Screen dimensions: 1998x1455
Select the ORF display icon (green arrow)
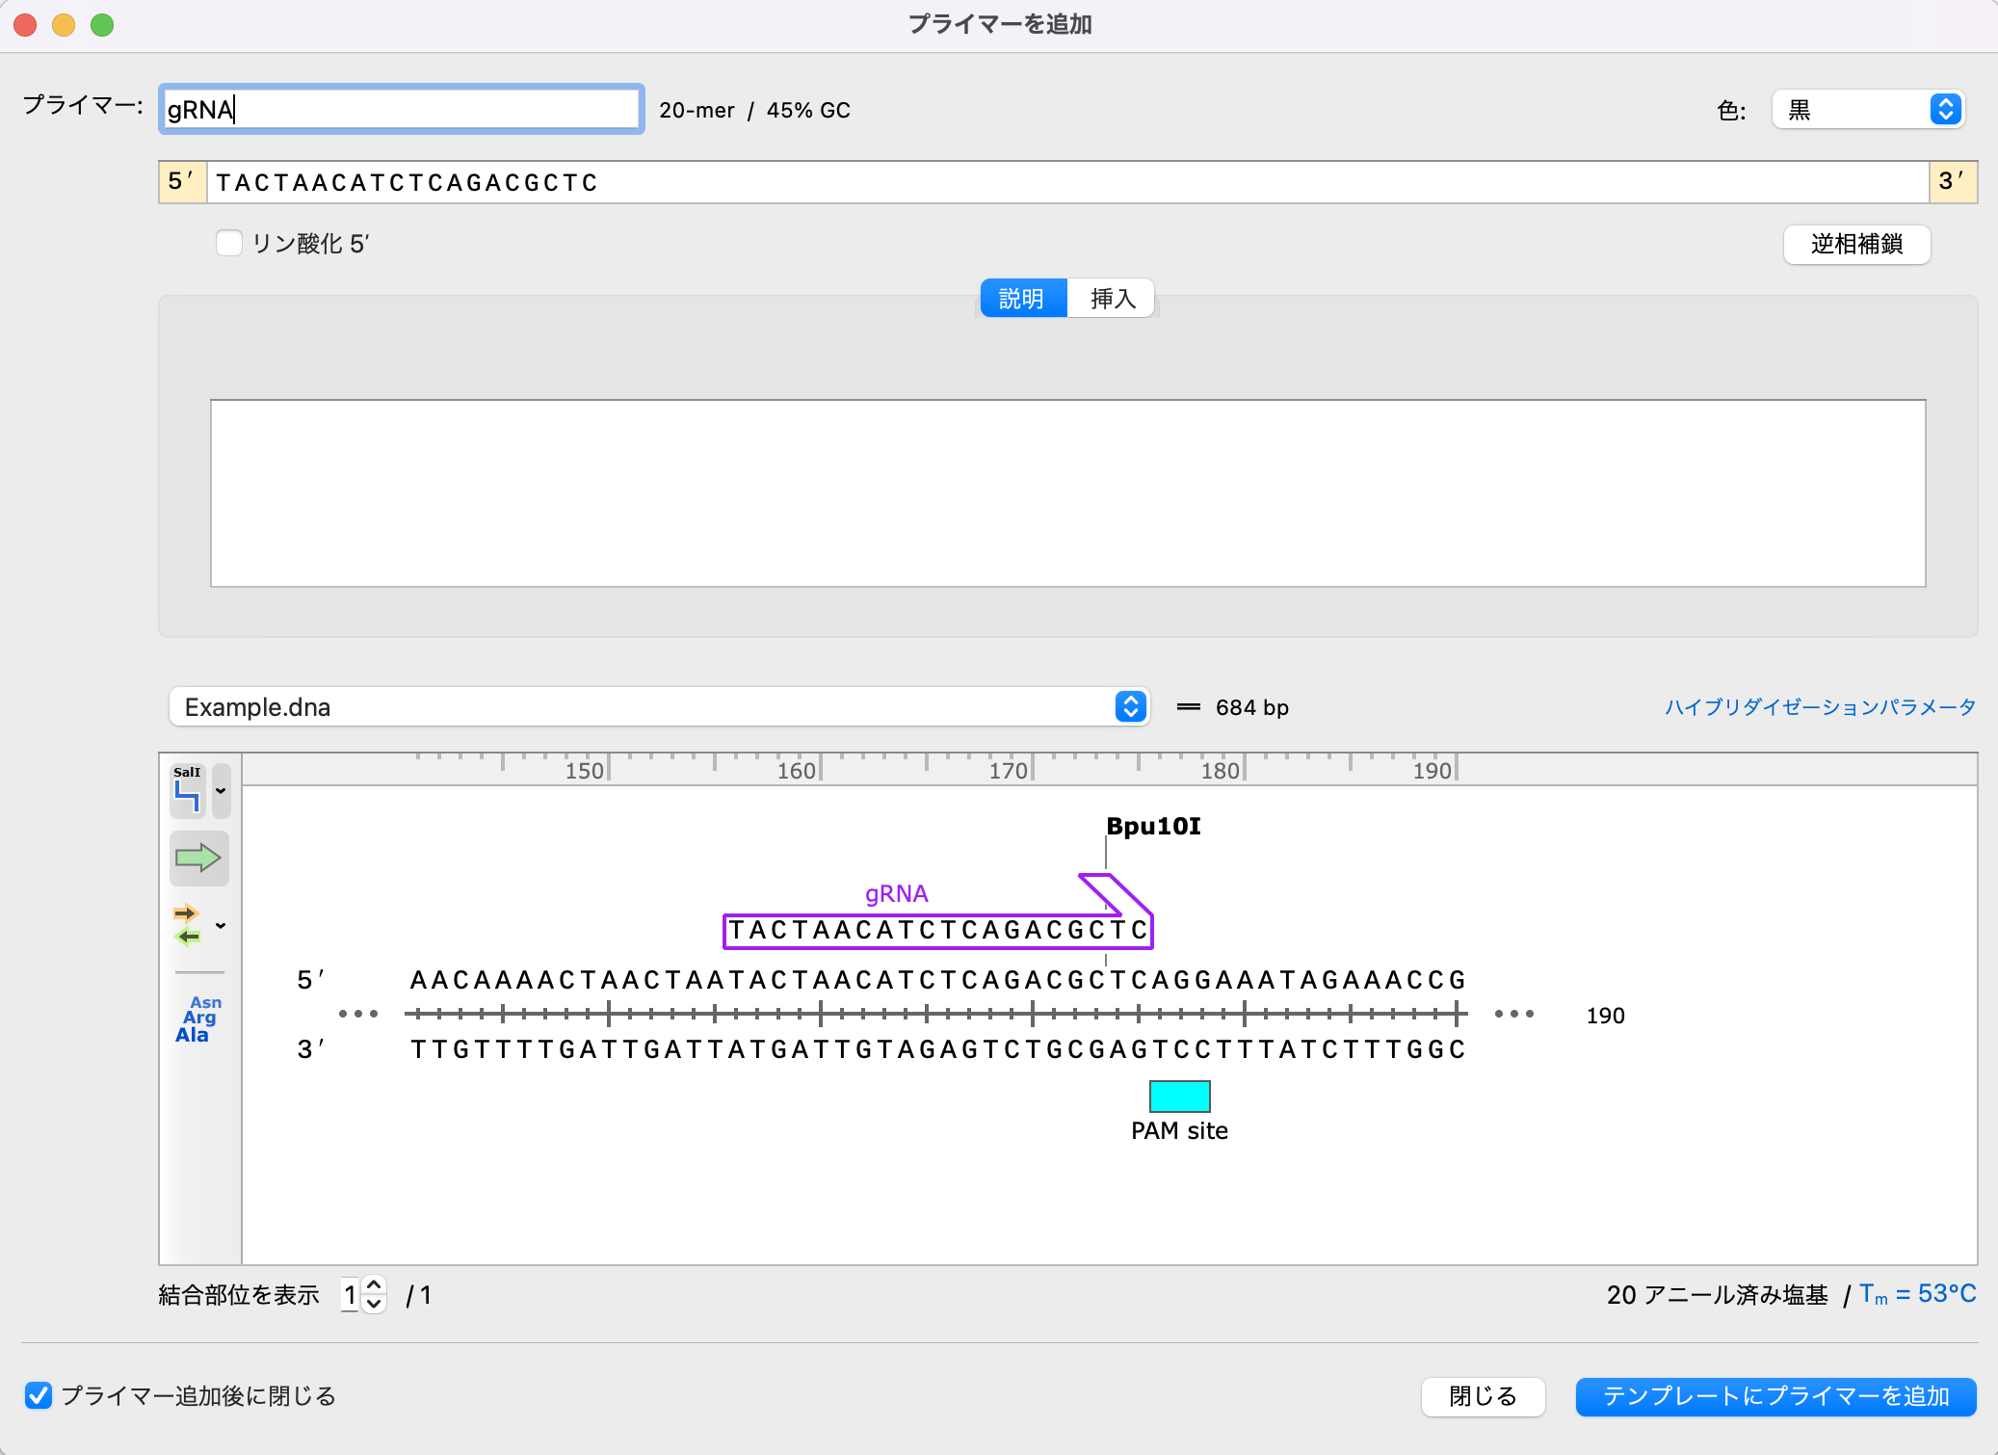coord(197,858)
